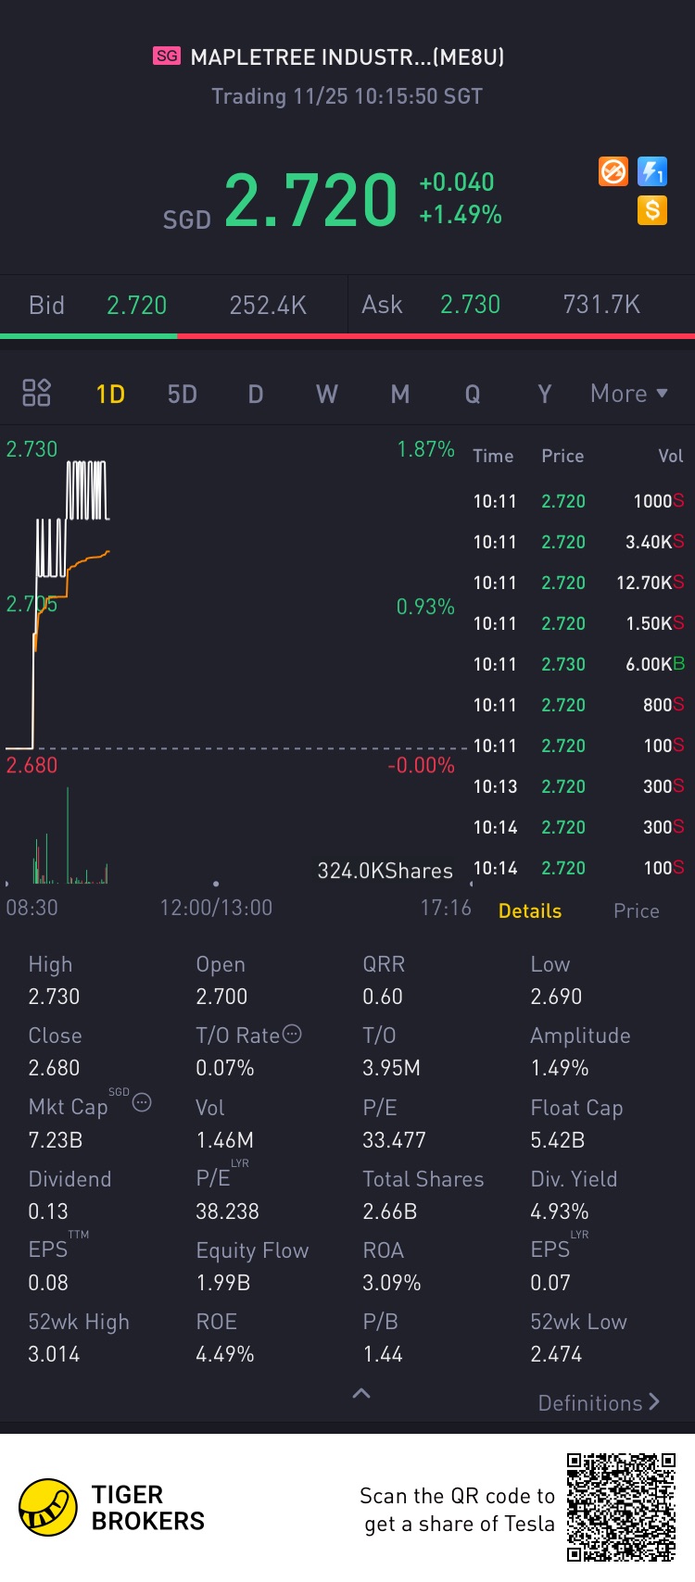Tap the Tesla share QR code
Viewport: 695px width, 1582px height.
621,1508
